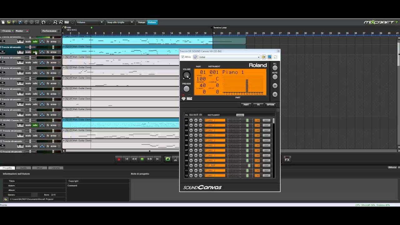This screenshot has height=225, width=400.
Task: Open dropdown arrow on track 7 Traccia strumento
Action: click(59, 94)
